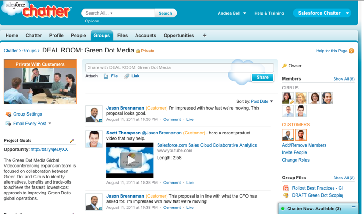Open the Opportunities tab
The width and height of the screenshot is (364, 215).
pos(179,35)
